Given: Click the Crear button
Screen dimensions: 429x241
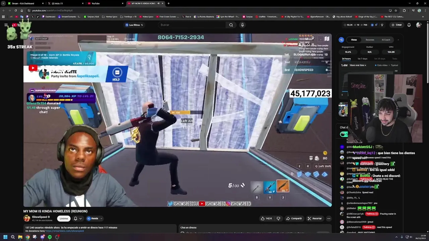Looking at the screenshot, I should 396,25.
